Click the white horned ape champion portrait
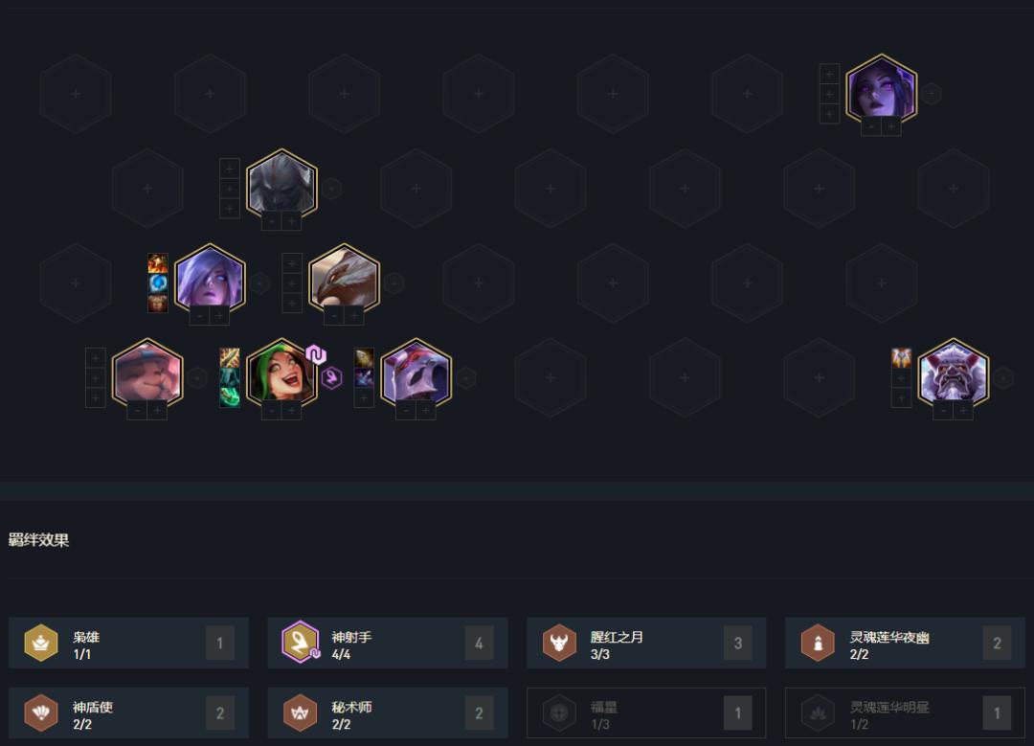The height and width of the screenshot is (746, 1034). click(x=953, y=373)
